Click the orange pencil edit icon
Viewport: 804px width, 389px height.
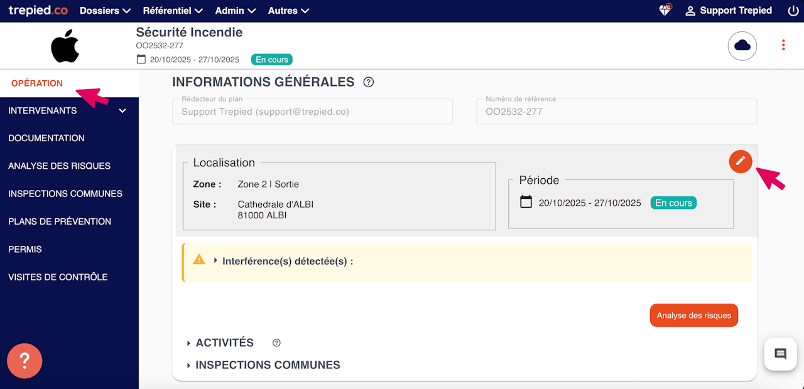click(741, 161)
